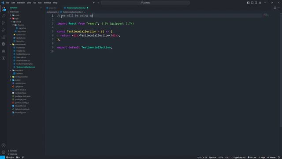Viewport: 282px width, 159px height.
Task: Open the File menu
Action: tap(8, 3)
